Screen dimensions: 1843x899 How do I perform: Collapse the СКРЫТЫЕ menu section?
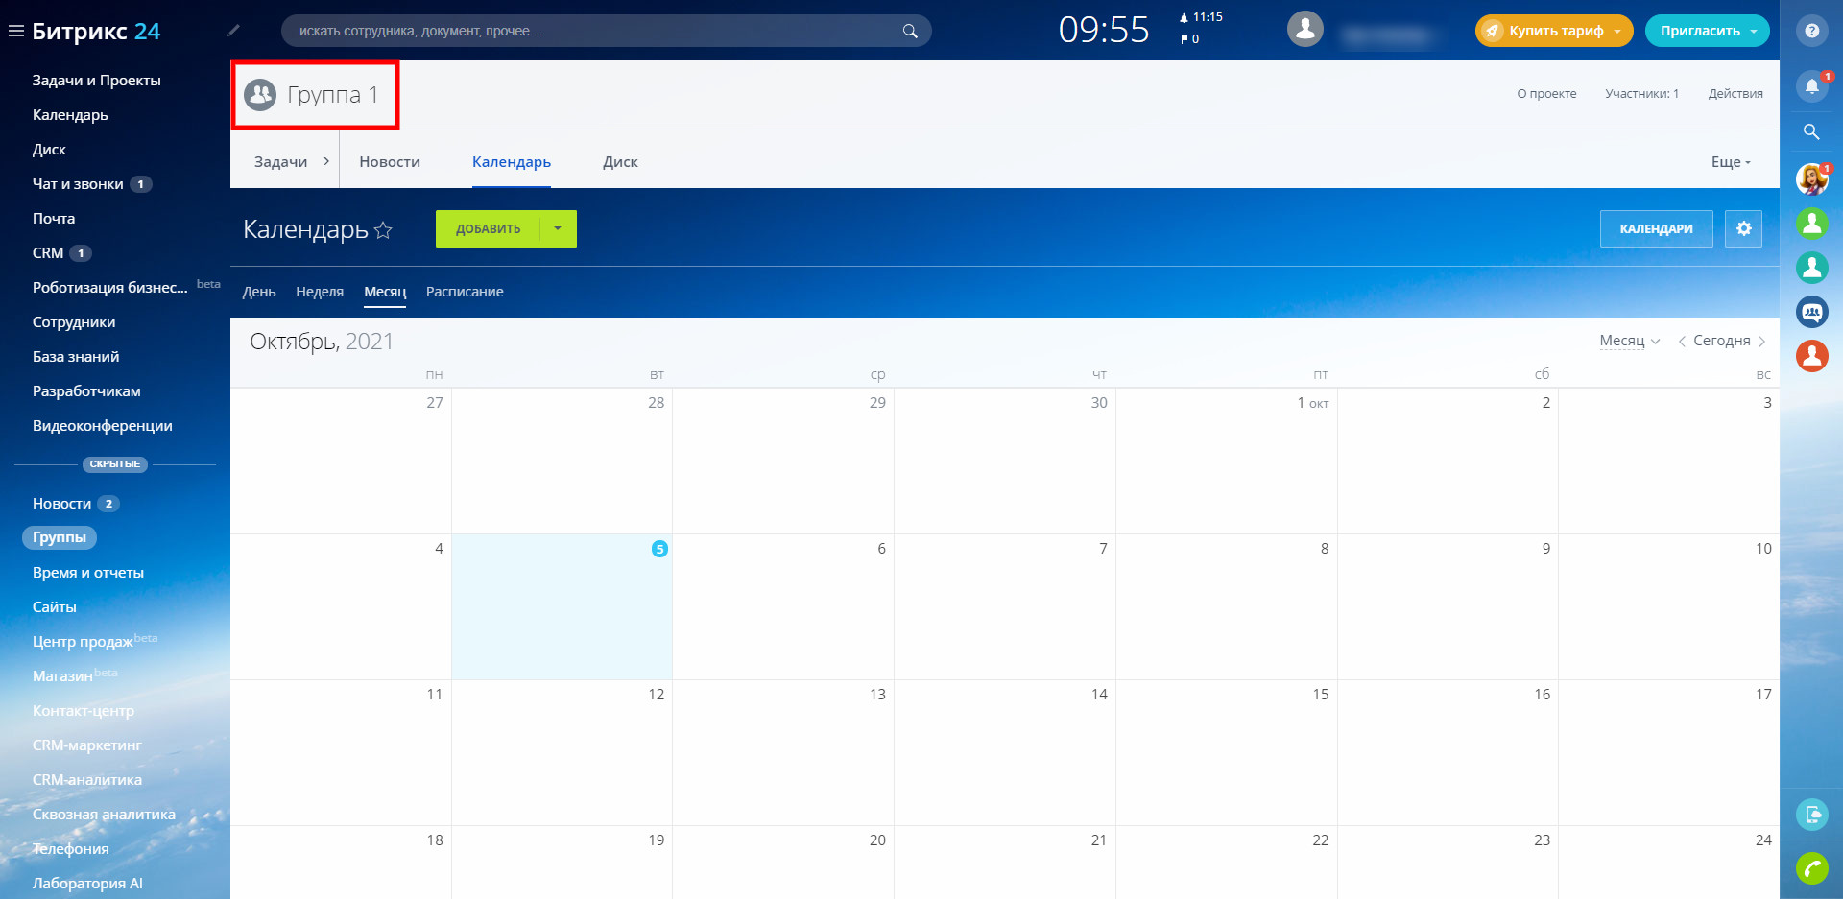click(x=115, y=464)
